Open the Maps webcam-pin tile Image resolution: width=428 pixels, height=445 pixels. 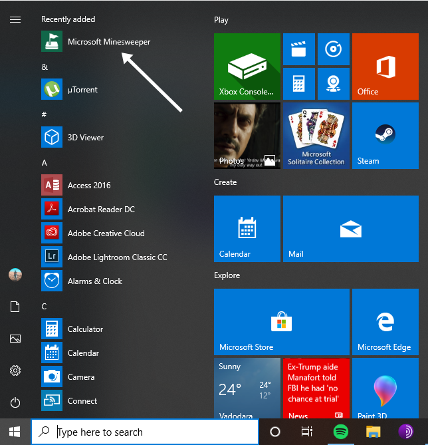(x=333, y=84)
